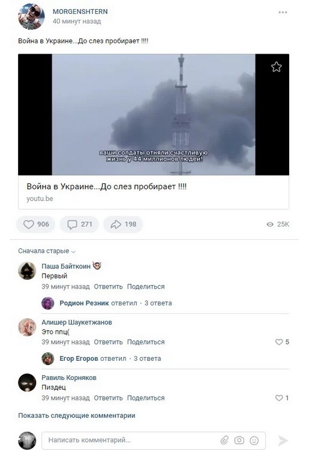
Task: Like the post with 906 hearts
Action: pyautogui.click(x=35, y=224)
